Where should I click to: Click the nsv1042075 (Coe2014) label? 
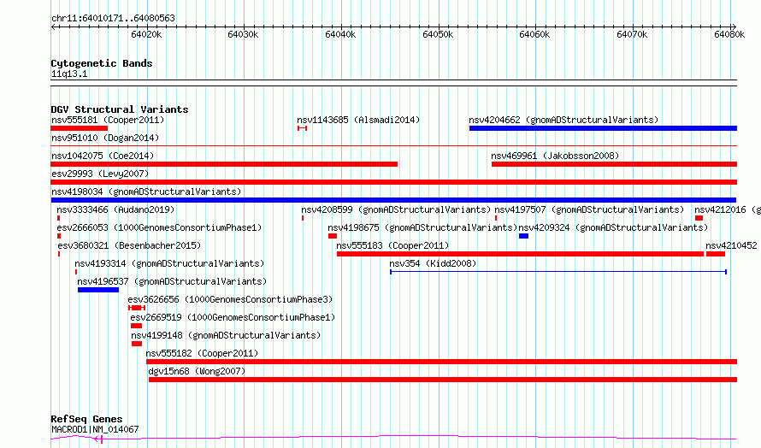103,156
